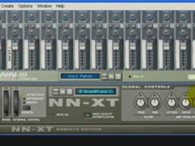Click the channel 3 blue aux send knob

coord(32,17)
